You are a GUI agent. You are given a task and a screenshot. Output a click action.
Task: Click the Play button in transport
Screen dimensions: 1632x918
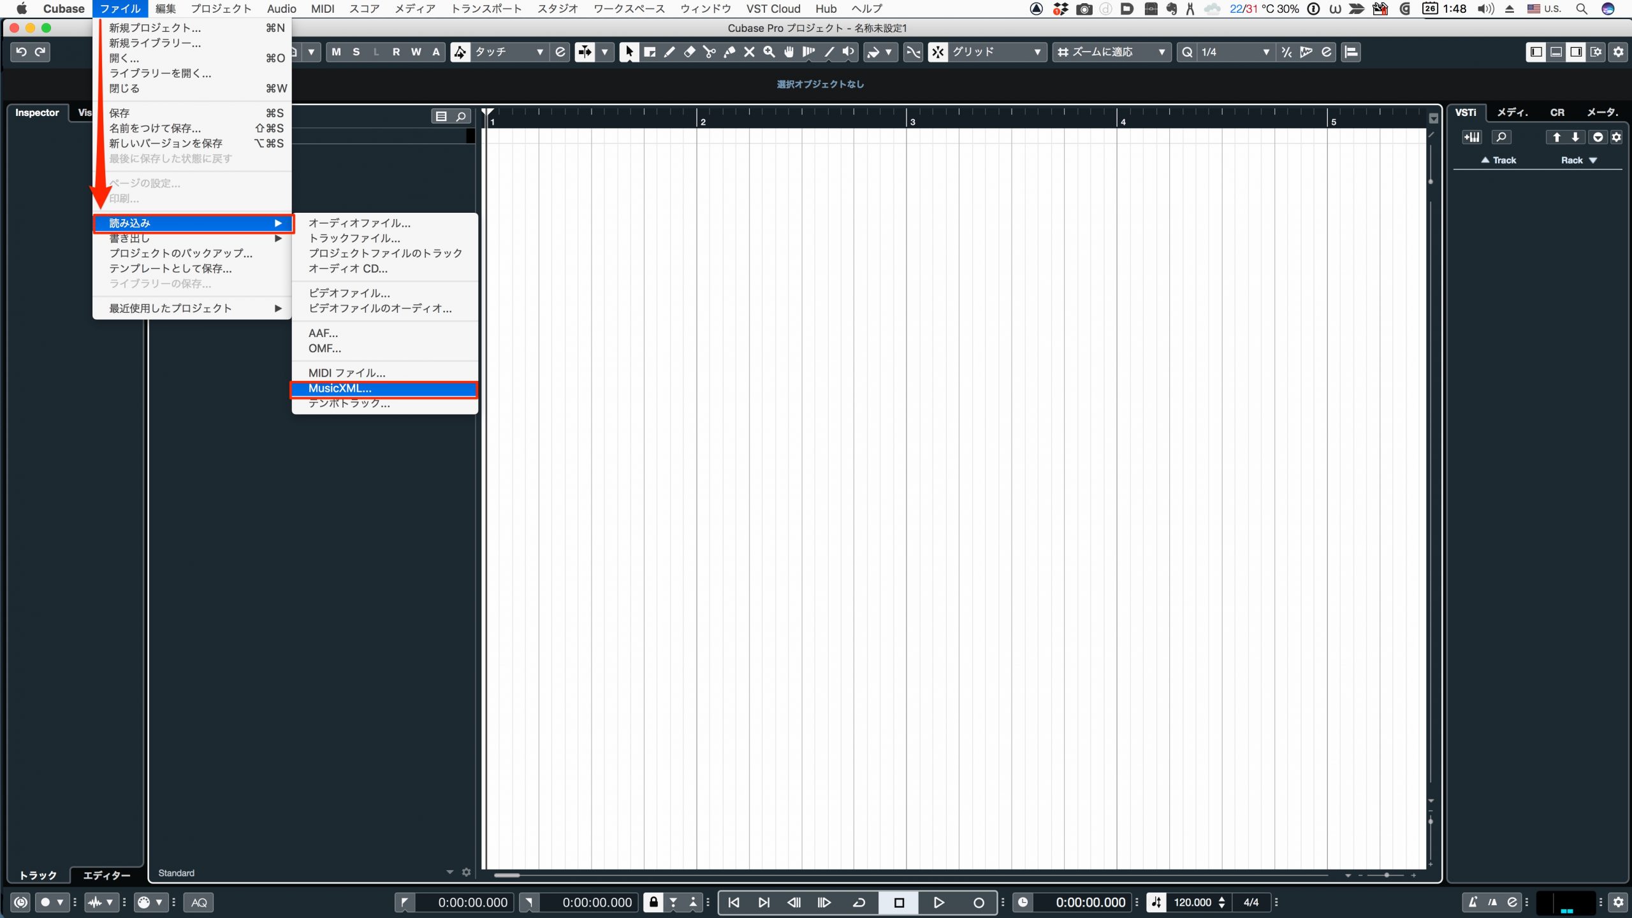939,902
